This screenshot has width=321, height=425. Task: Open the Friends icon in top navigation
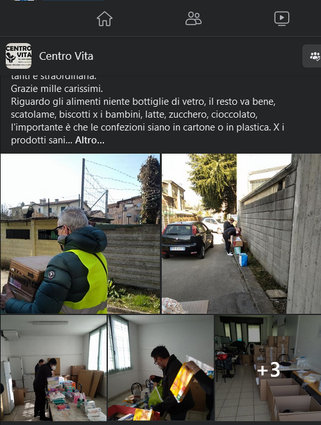(193, 19)
